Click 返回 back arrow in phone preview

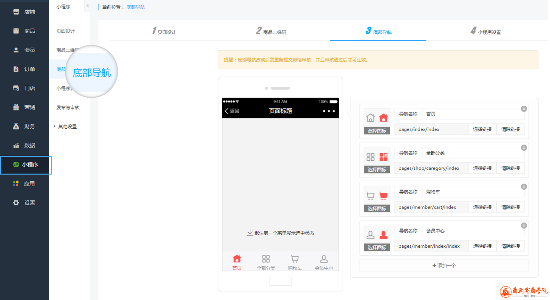(x=232, y=111)
